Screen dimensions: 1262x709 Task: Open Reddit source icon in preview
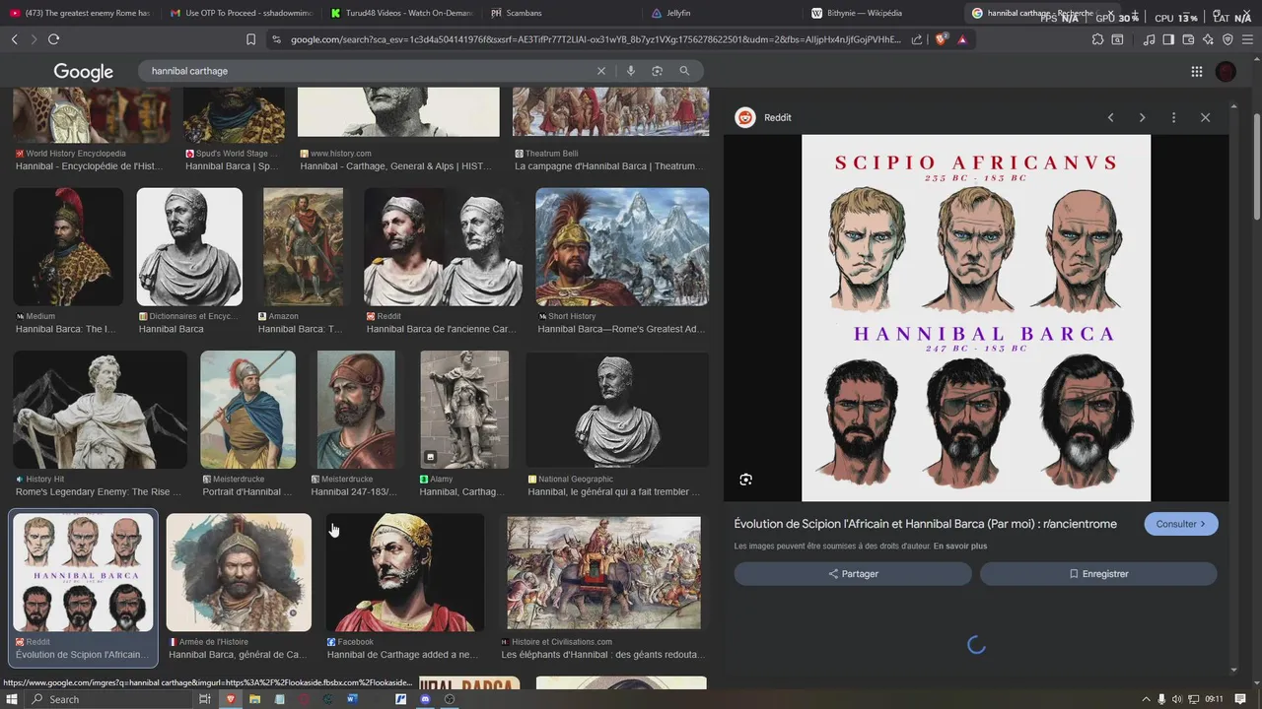pyautogui.click(x=745, y=117)
